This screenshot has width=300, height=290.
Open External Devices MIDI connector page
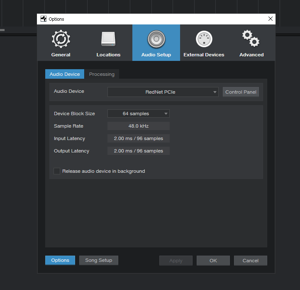204,43
